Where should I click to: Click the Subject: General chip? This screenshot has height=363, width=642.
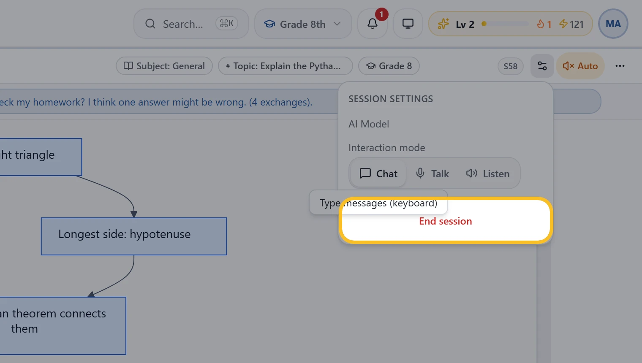(x=164, y=66)
